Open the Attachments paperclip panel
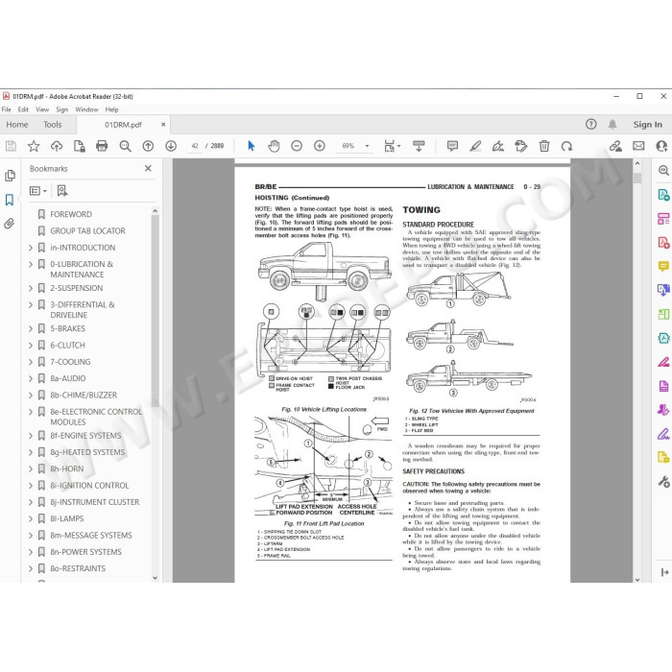 tap(10, 224)
